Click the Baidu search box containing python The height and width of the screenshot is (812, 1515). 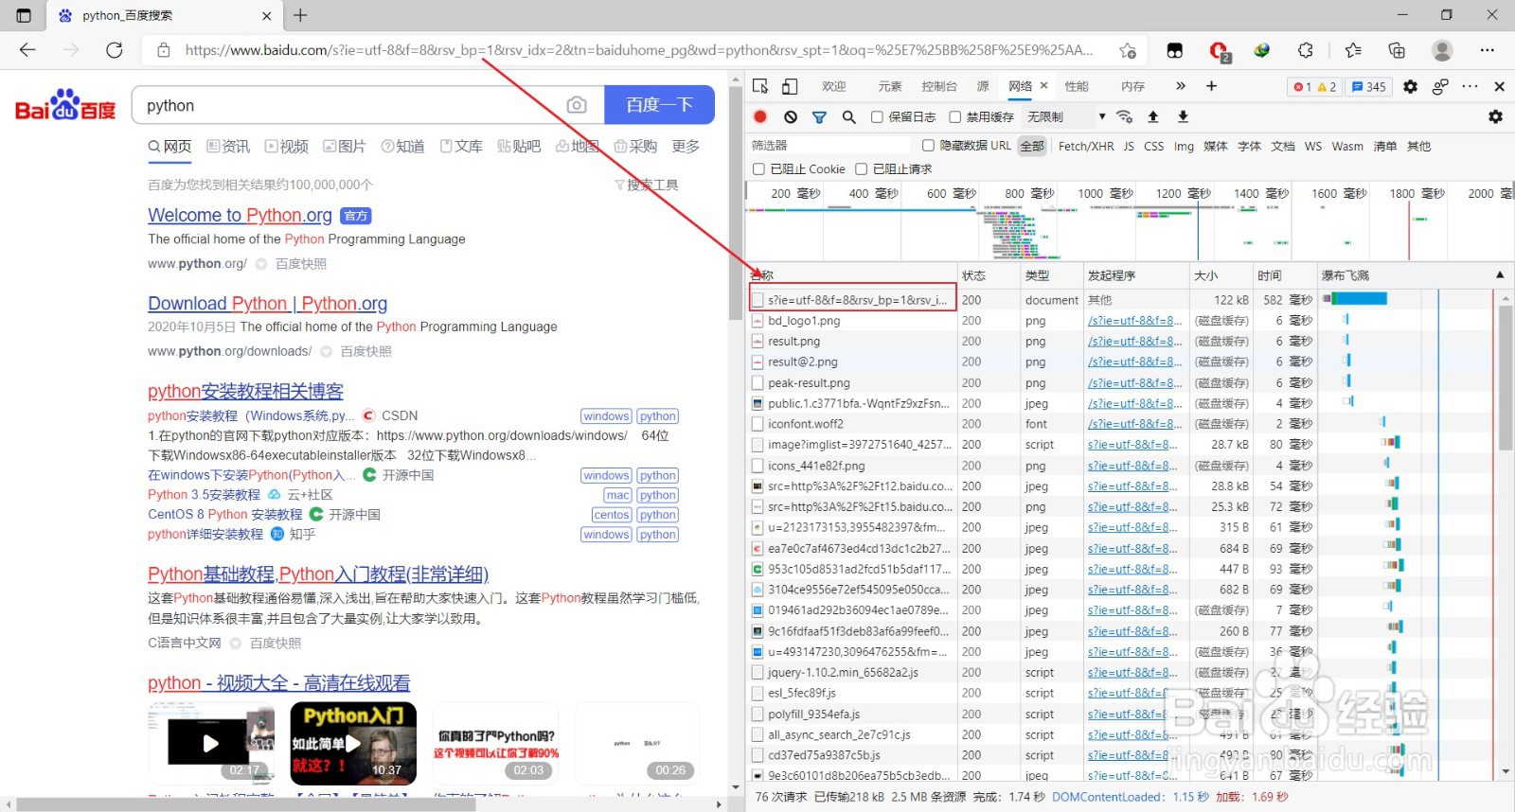(349, 105)
